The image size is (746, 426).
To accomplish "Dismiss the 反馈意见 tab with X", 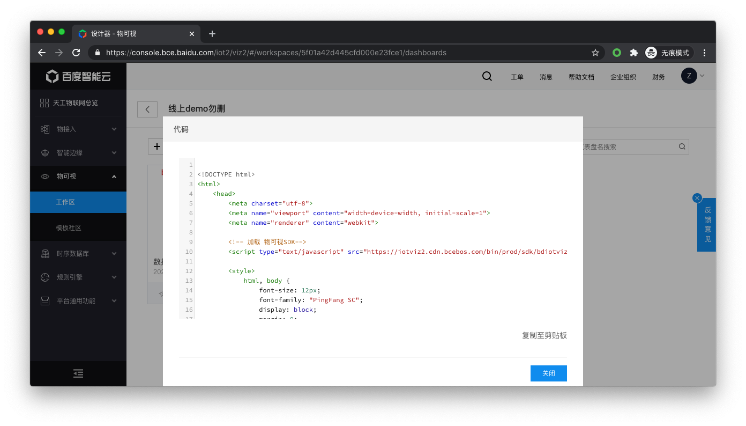I will tap(697, 198).
